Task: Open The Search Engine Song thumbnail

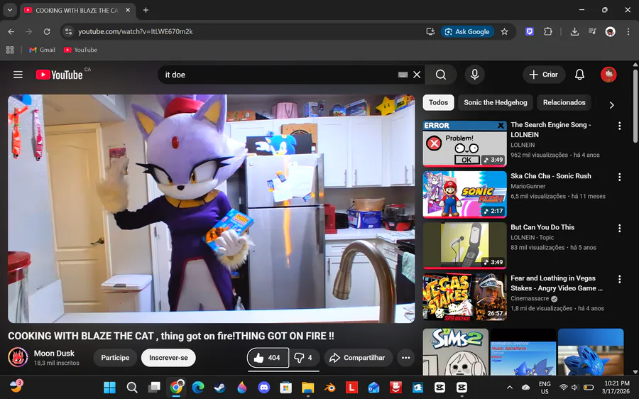Action: pyautogui.click(x=464, y=143)
